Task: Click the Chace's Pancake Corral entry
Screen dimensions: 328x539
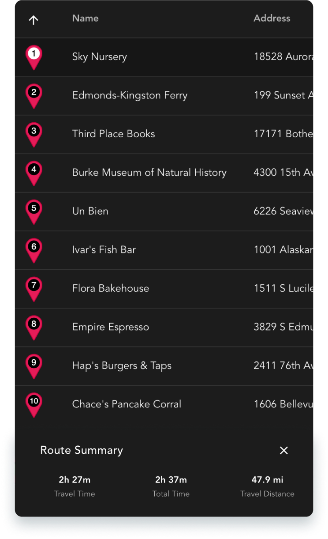Action: coord(127,404)
